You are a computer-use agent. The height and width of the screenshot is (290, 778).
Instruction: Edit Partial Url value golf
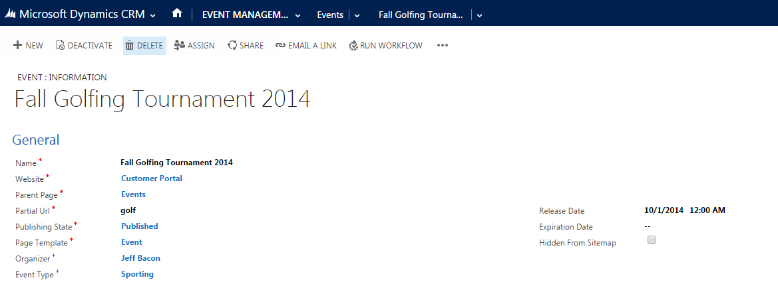point(128,210)
